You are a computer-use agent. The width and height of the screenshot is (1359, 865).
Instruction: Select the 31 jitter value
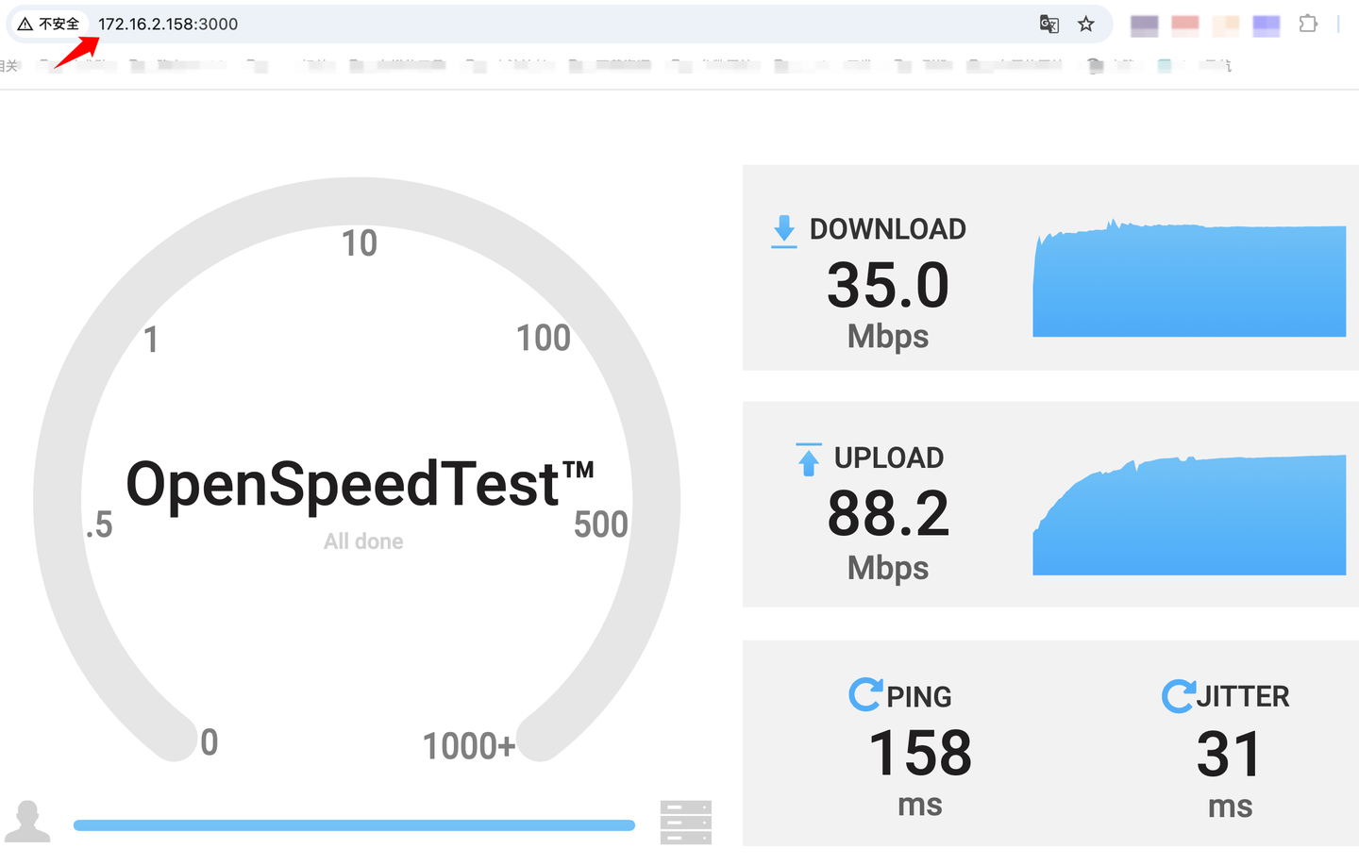[x=1229, y=754]
